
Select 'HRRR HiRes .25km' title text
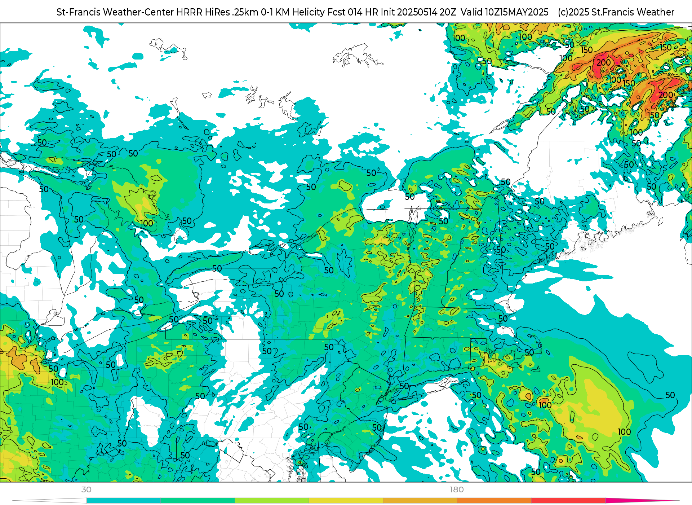click(x=217, y=12)
